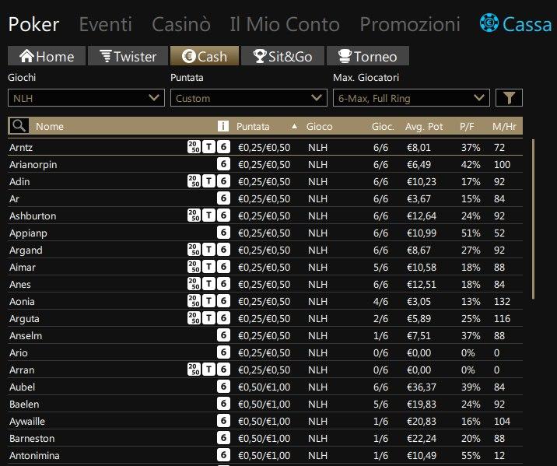Open the Max. Giocatori dropdown

coord(410,98)
